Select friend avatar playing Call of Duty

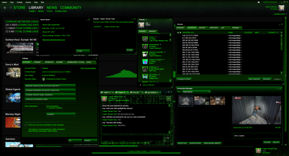click(x=145, y=39)
